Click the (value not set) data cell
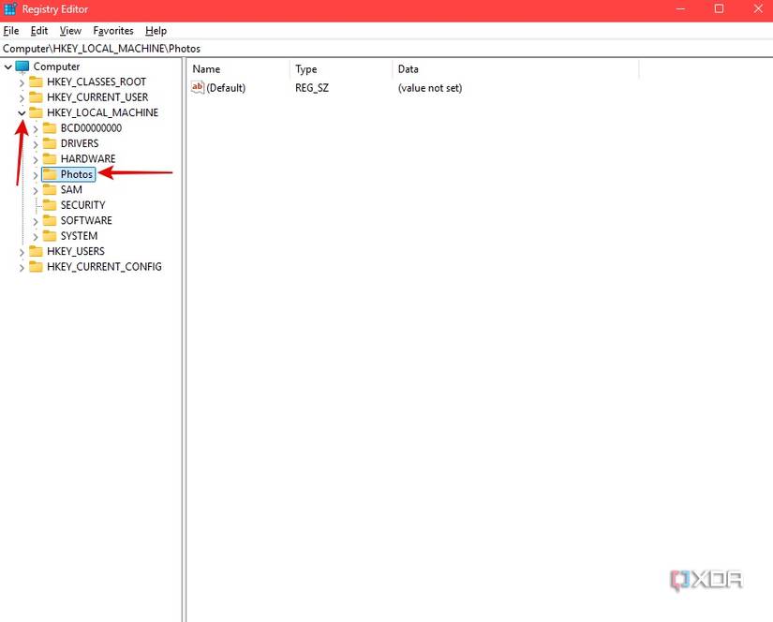 (430, 88)
